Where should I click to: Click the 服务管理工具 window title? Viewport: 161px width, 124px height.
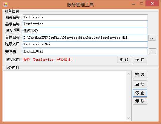pyautogui.click(x=80, y=5)
